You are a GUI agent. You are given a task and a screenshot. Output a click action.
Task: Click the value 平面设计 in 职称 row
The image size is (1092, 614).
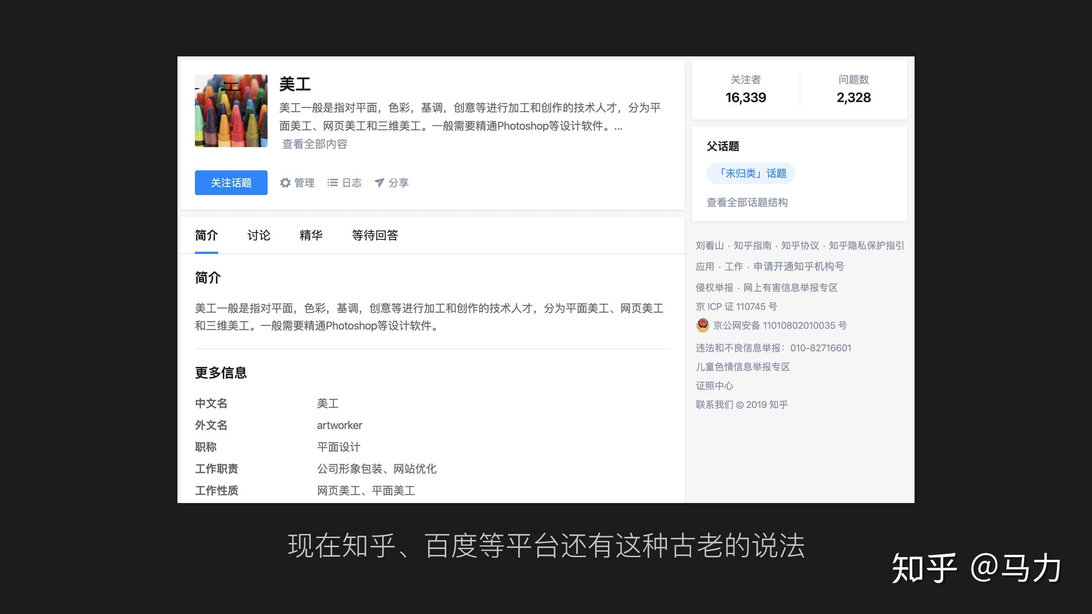(x=339, y=447)
